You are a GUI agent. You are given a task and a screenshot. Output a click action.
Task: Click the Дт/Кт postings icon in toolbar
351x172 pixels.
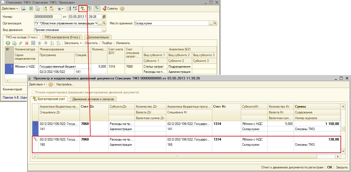tap(83, 8)
